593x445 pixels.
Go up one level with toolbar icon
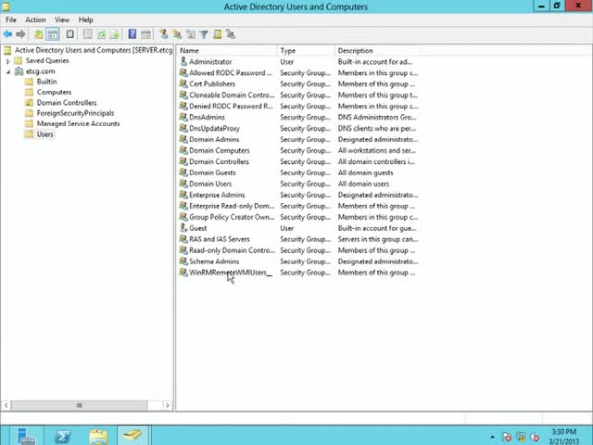coord(39,34)
